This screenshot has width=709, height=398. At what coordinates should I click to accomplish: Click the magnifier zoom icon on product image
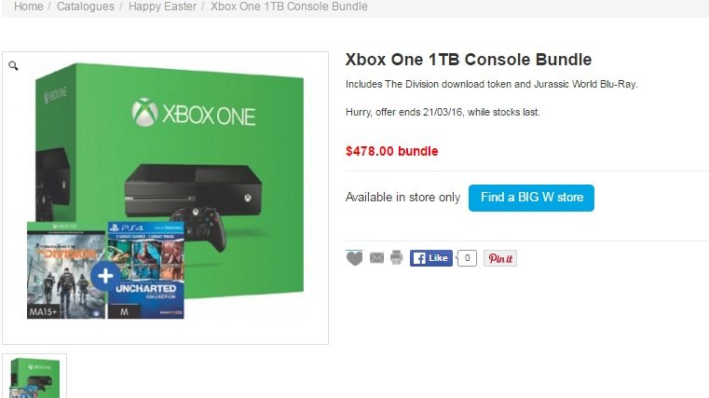[x=14, y=66]
